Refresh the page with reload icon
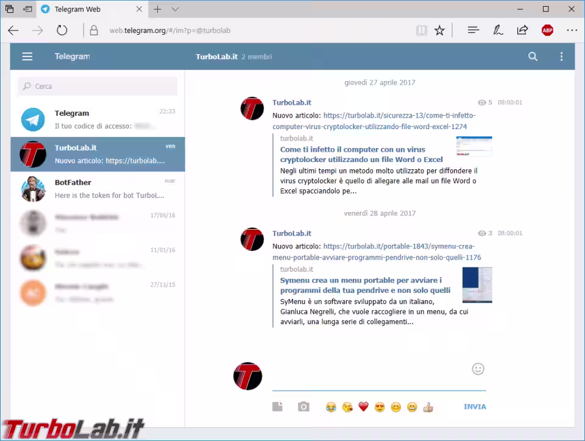This screenshot has height=441, width=585. [x=62, y=30]
